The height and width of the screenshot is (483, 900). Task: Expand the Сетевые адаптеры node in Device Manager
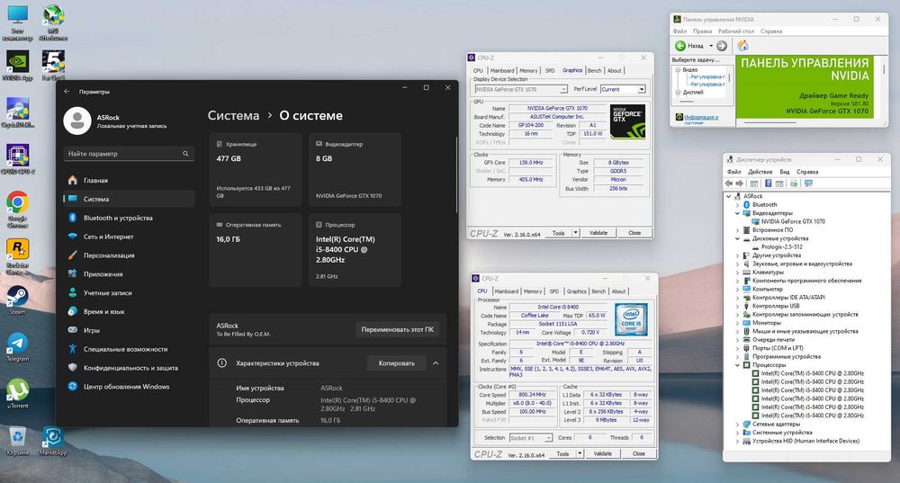pyautogui.click(x=738, y=424)
